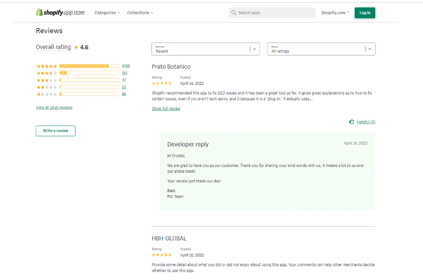Viewport: 423px width, 280px height.
Task: Click the two-star rating row stars
Action: [x=47, y=87]
